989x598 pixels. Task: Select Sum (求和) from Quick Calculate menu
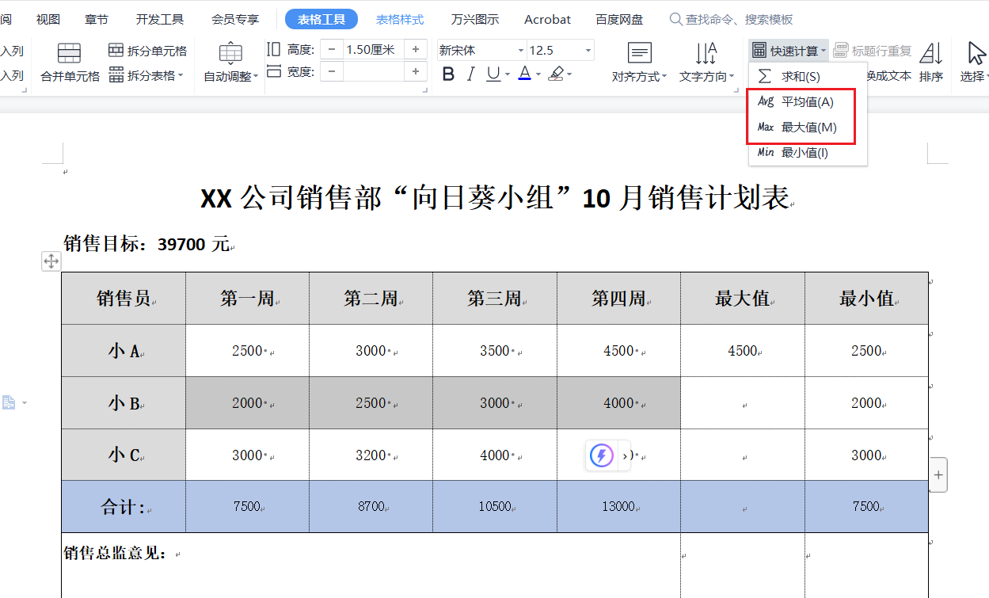click(799, 77)
